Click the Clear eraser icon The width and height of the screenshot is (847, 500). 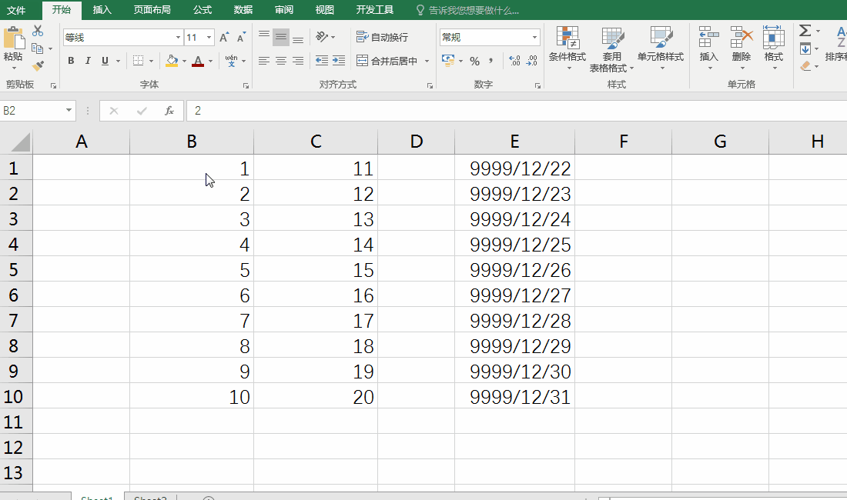805,66
